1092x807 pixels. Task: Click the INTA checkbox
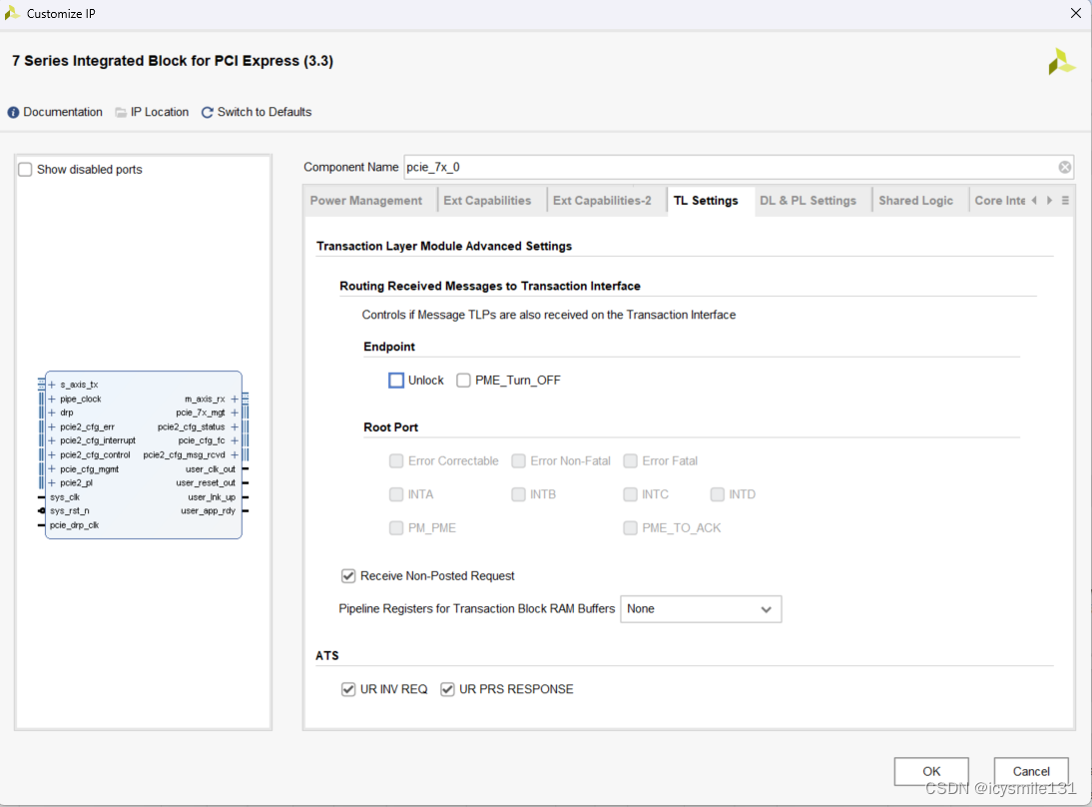point(396,494)
